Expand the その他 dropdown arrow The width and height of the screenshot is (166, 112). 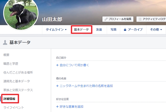161,30
